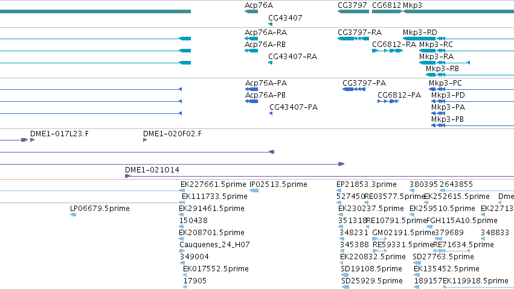Select the CG6812 gene label
This screenshot has width=514, height=290.
pos(387,5)
